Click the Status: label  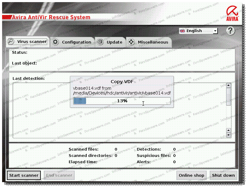(20, 52)
